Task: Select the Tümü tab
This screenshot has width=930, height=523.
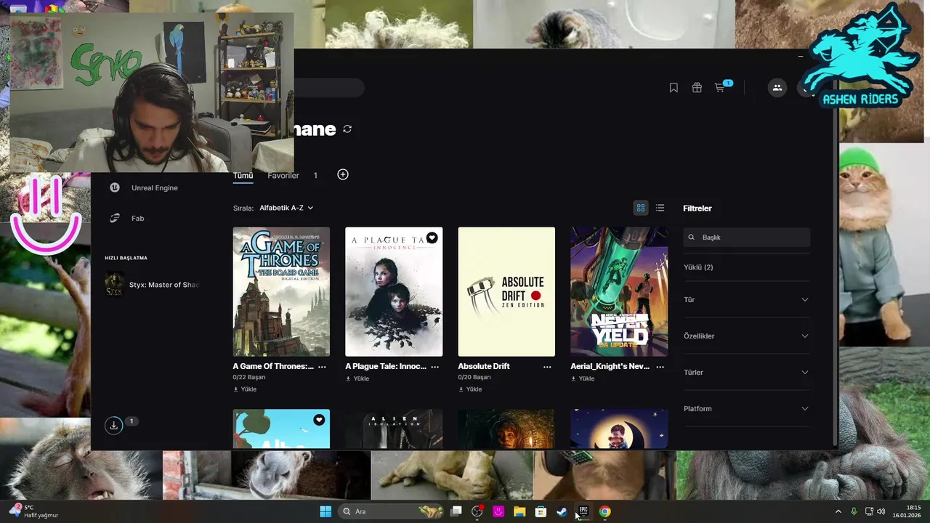Action: [x=243, y=176]
